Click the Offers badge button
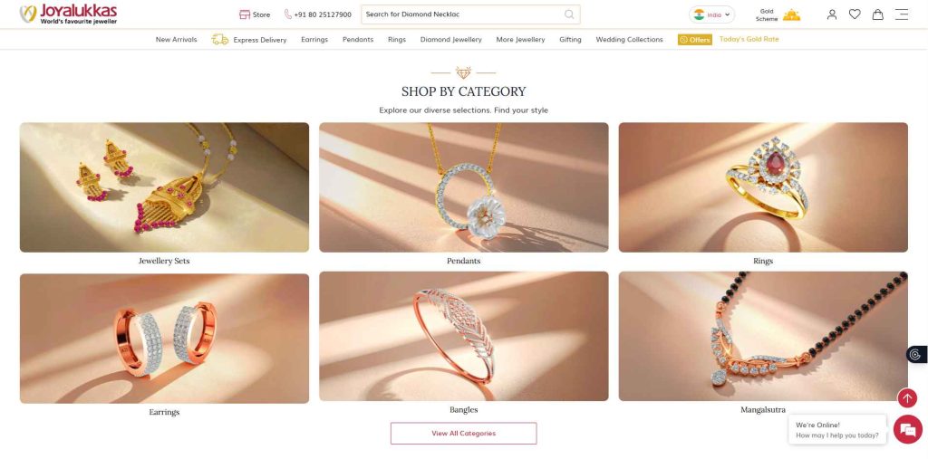Screen dimensions: 928x459 [x=695, y=40]
